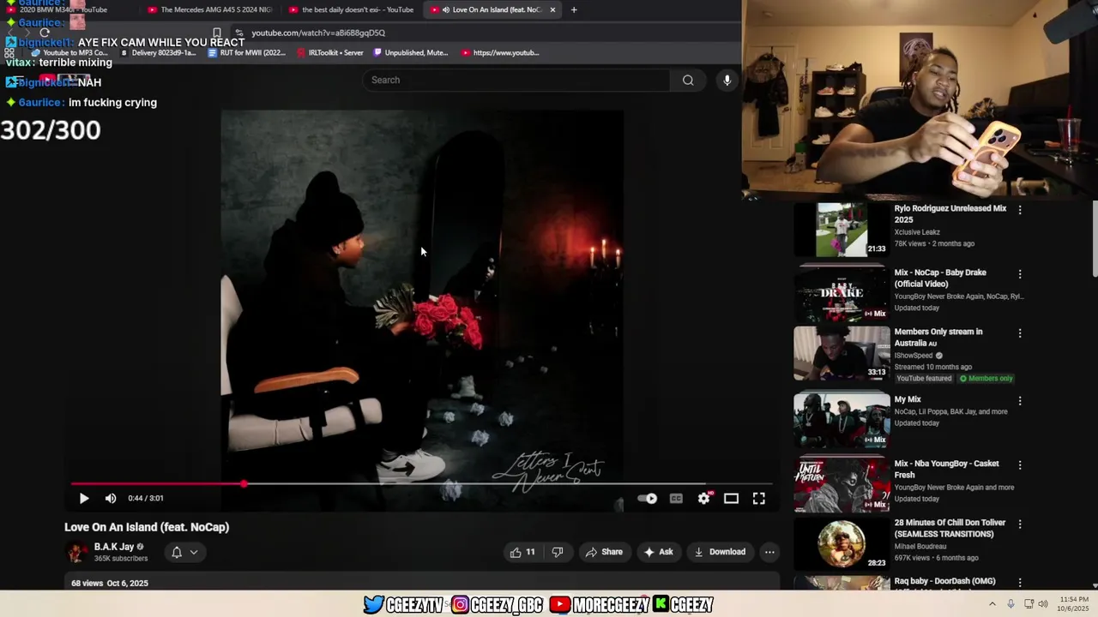Screen dimensions: 1098x617
Task: Bookmark this page via the bookmark icon
Action: point(217,33)
